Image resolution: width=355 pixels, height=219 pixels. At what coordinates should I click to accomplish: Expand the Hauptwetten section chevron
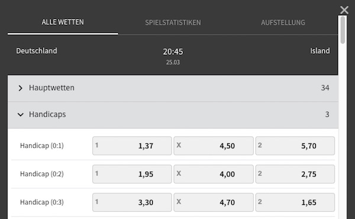pos(20,88)
